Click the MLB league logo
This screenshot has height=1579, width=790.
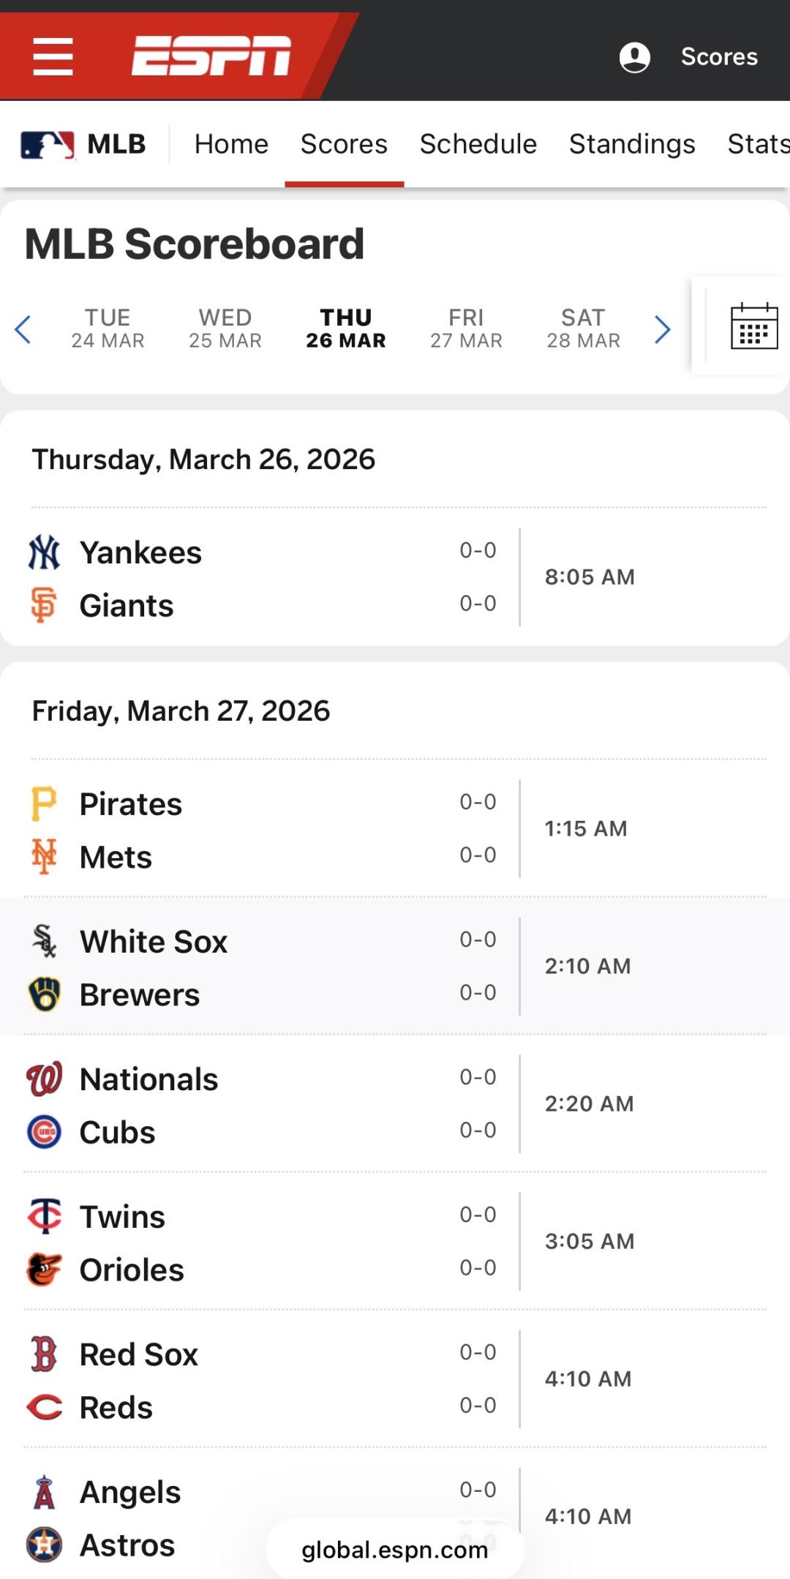click(48, 144)
